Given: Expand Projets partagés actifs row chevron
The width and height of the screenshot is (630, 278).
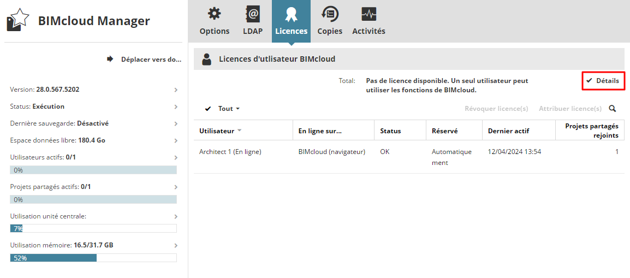Looking at the screenshot, I should 176,187.
